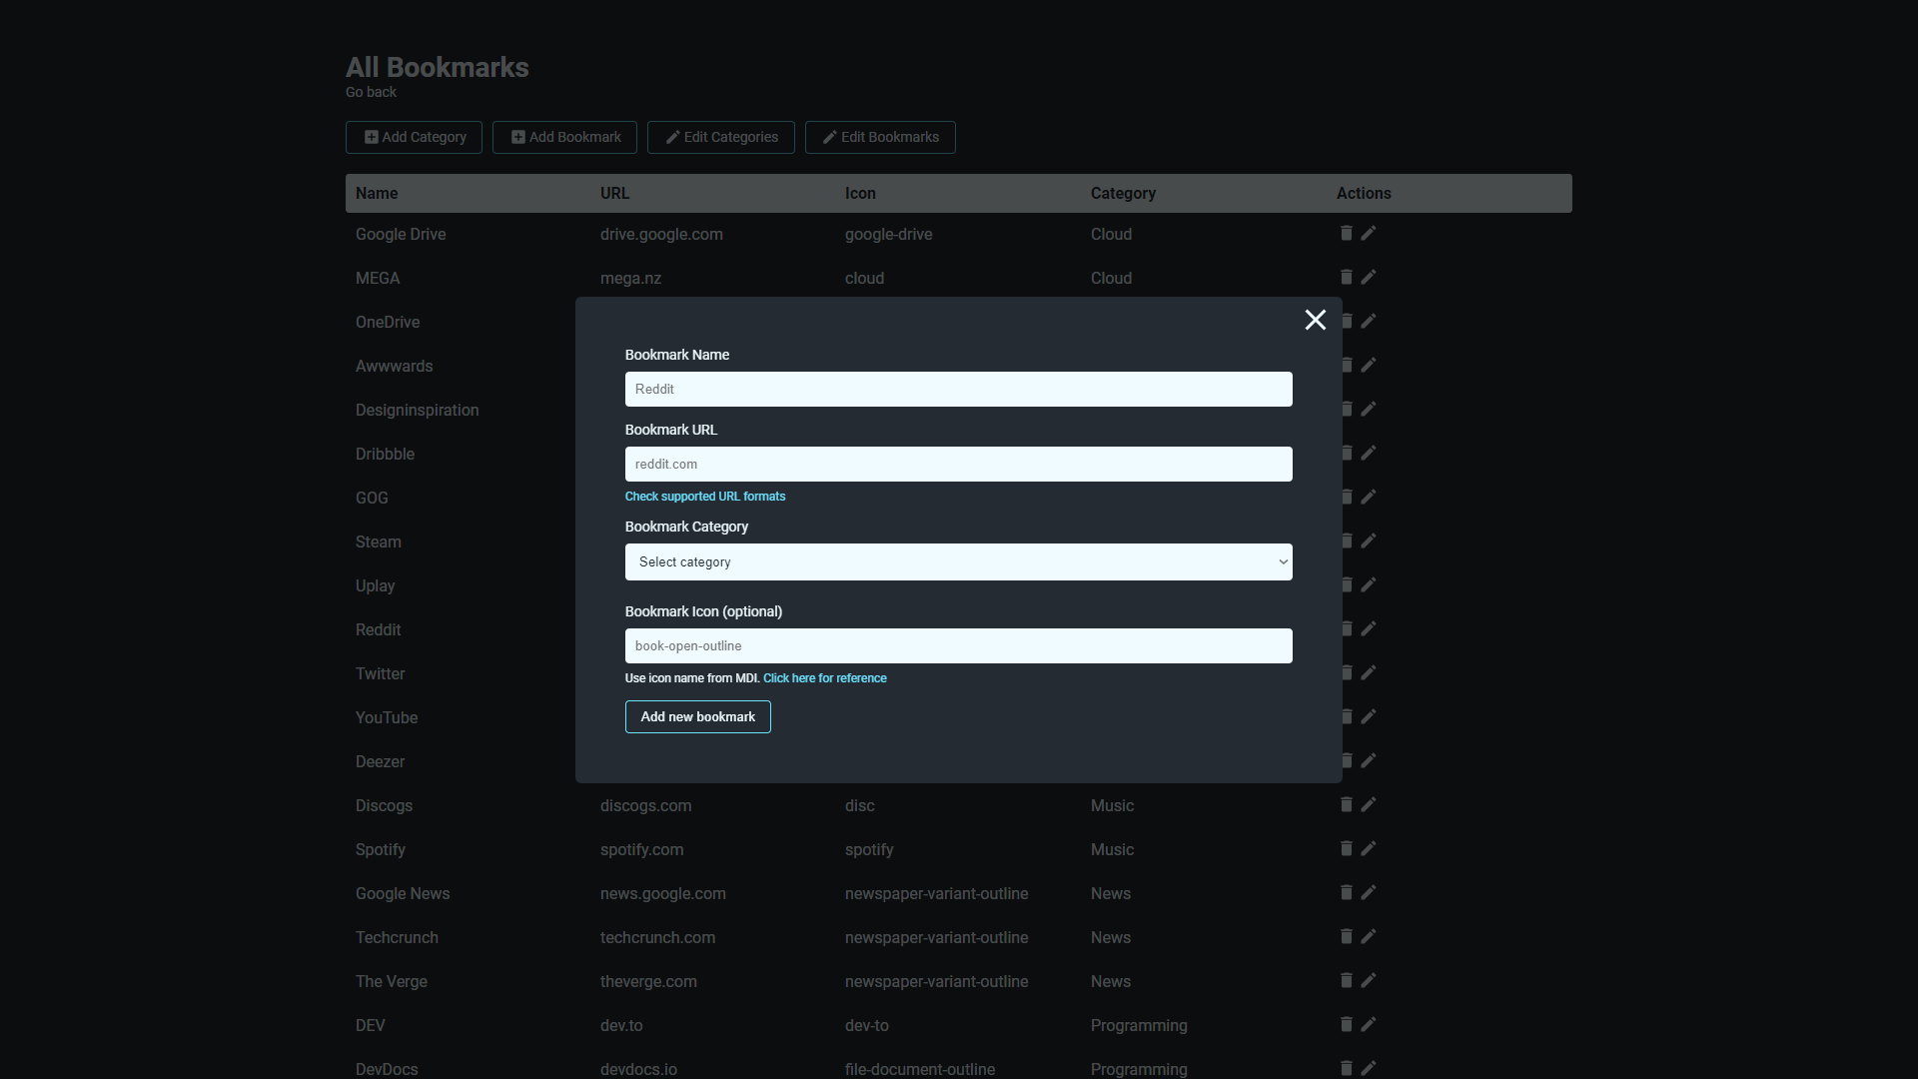Click the Go back link
Viewport: 1918px width, 1079px height.
(371, 92)
